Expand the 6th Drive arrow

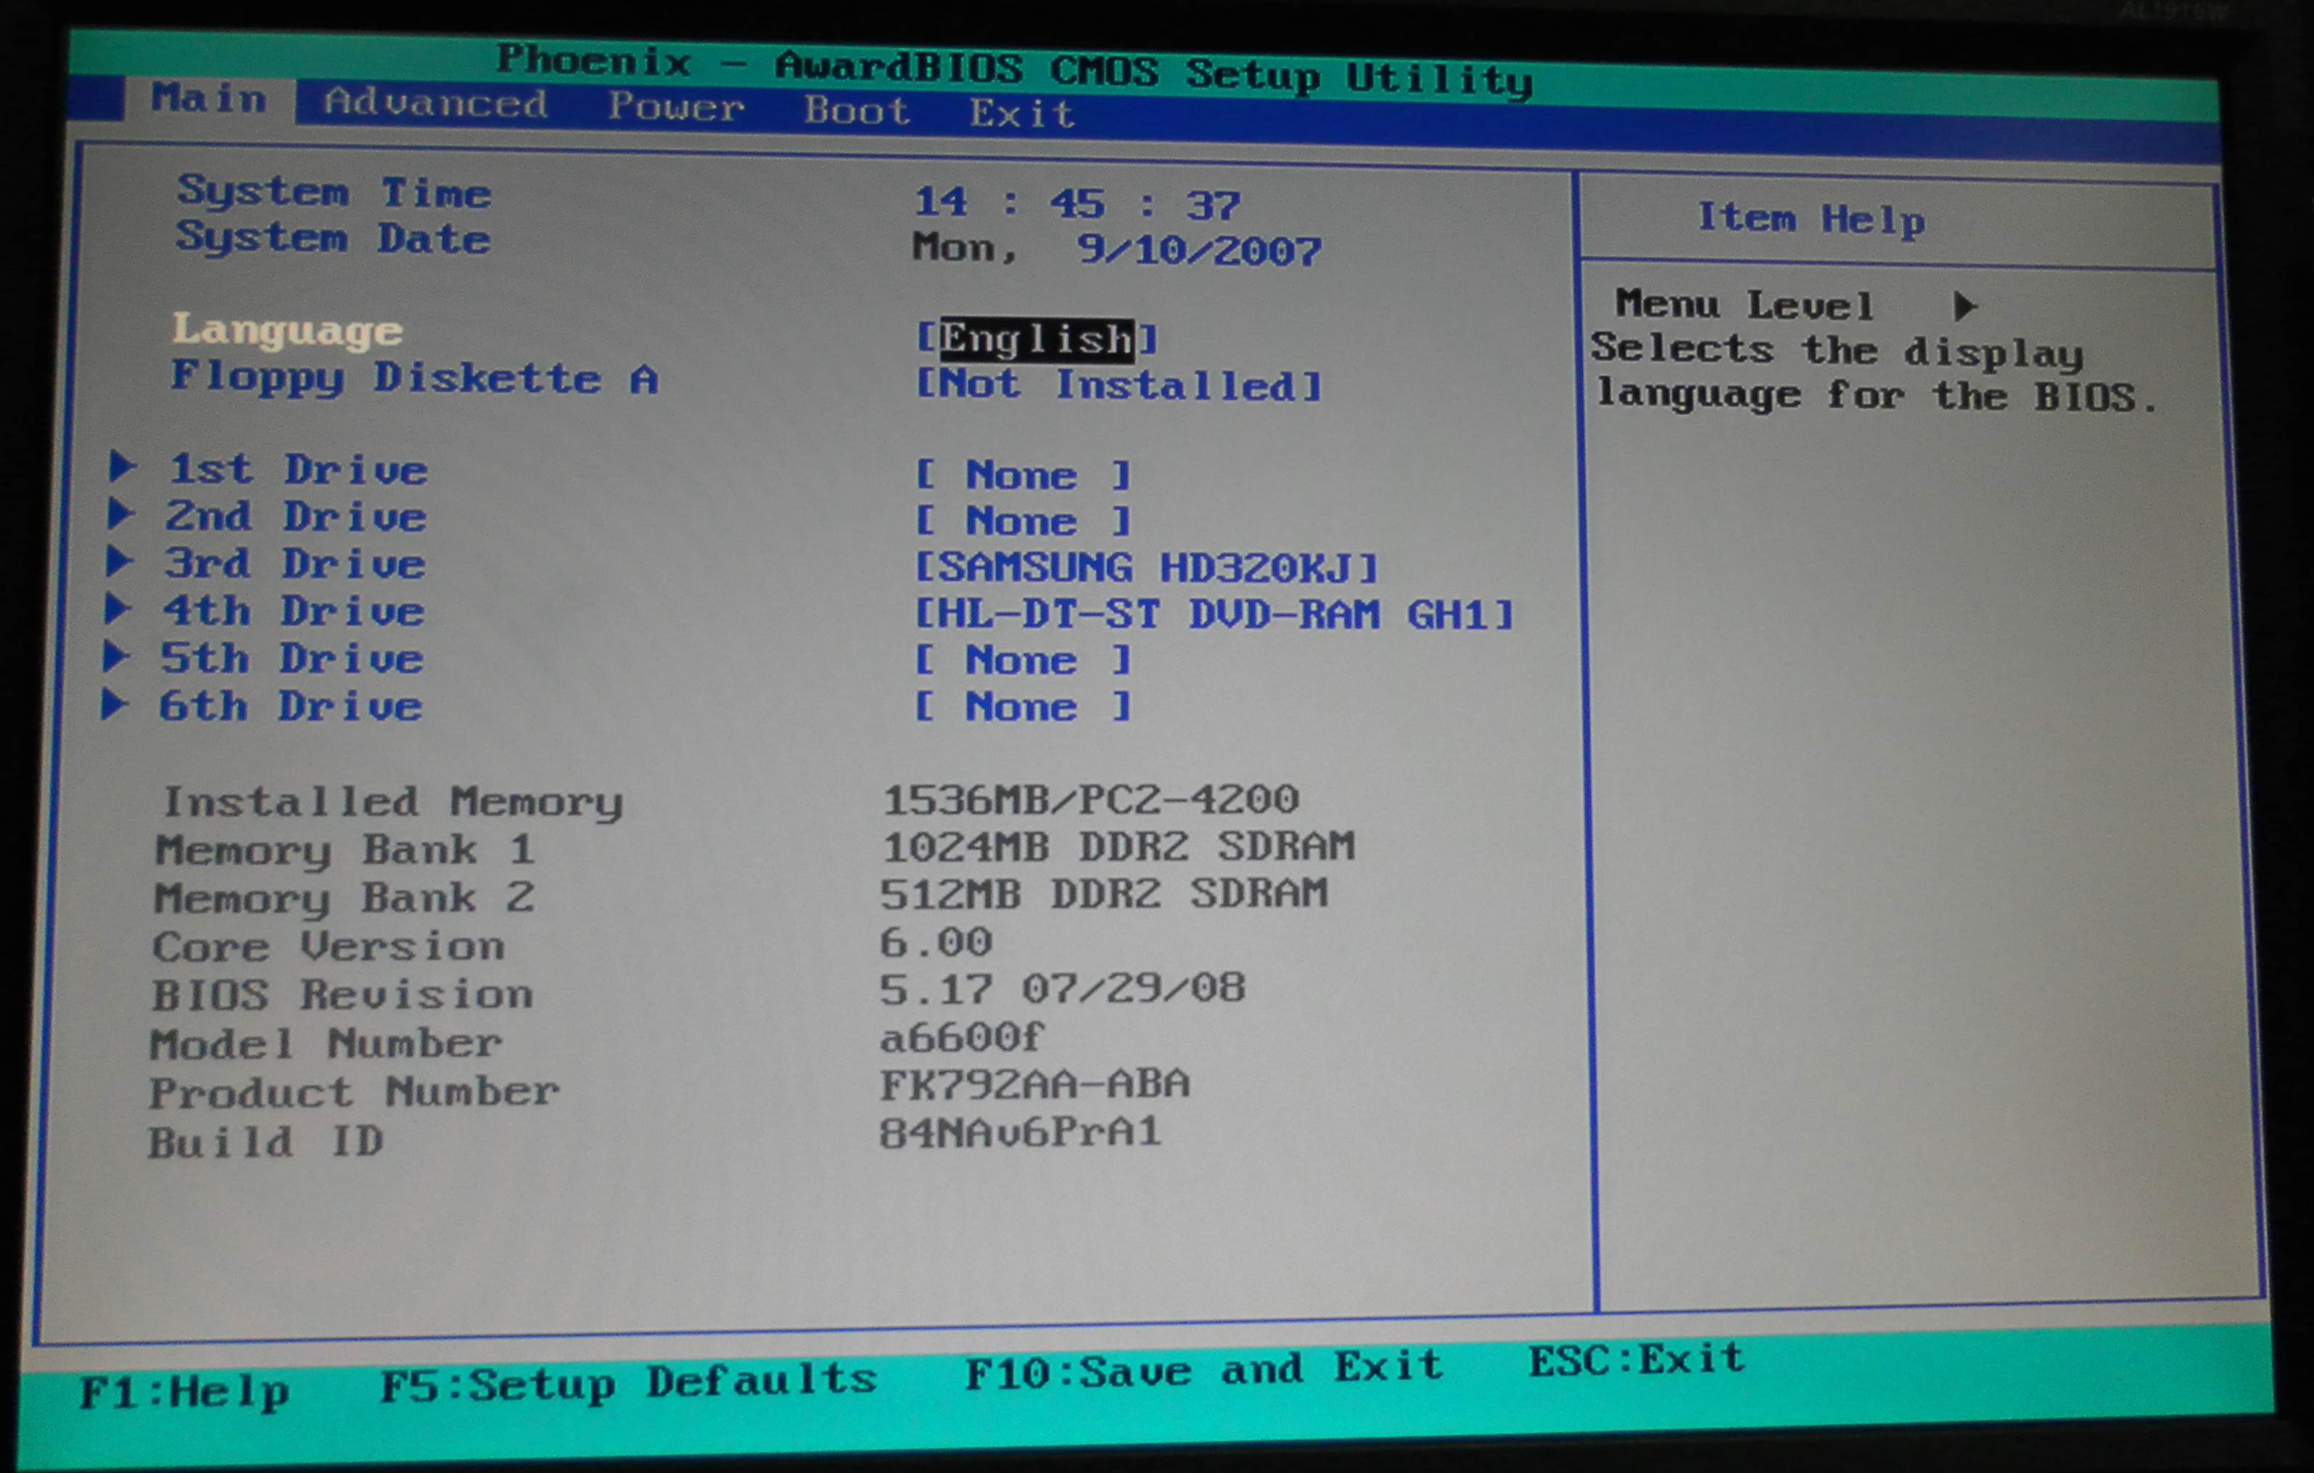[115, 704]
